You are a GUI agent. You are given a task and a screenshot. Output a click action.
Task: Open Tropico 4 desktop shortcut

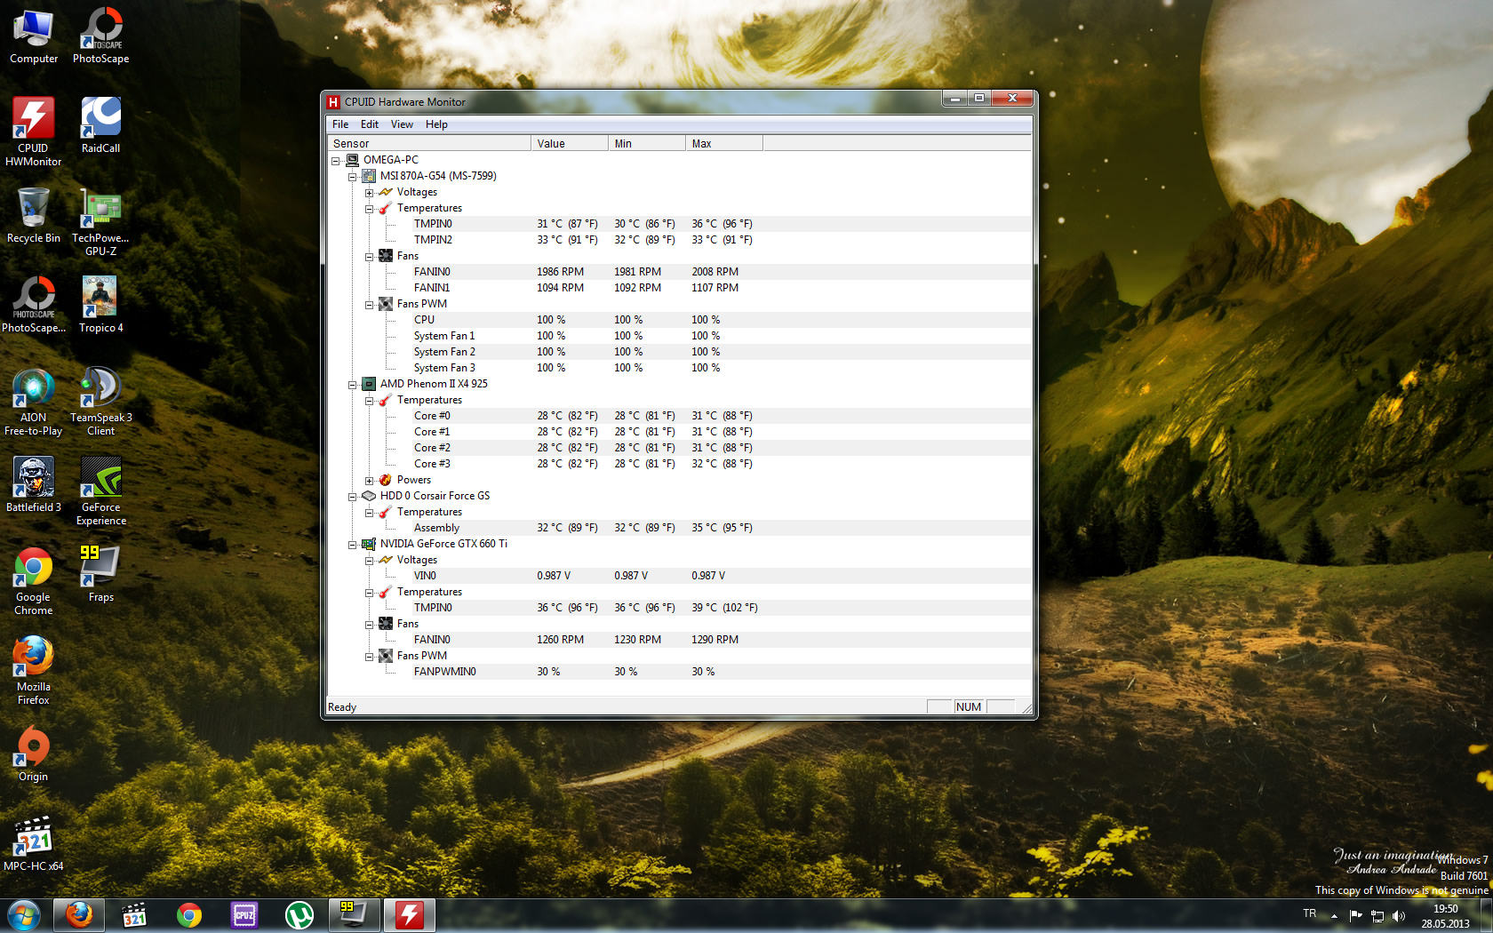(101, 305)
